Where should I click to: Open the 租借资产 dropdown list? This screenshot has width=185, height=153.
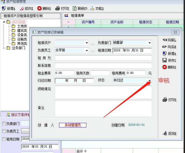(87, 43)
